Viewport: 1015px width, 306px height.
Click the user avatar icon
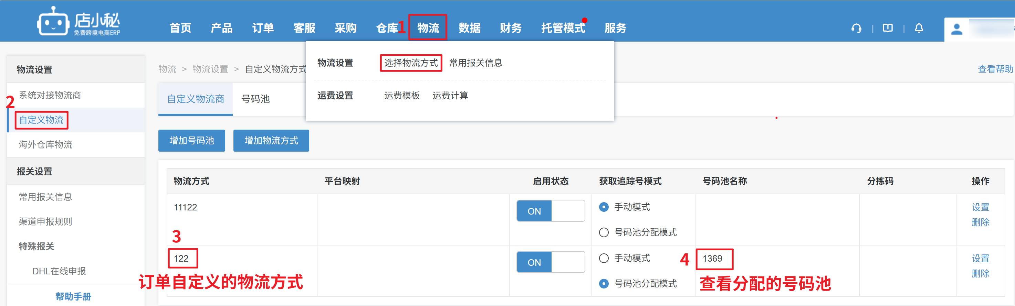(x=957, y=29)
